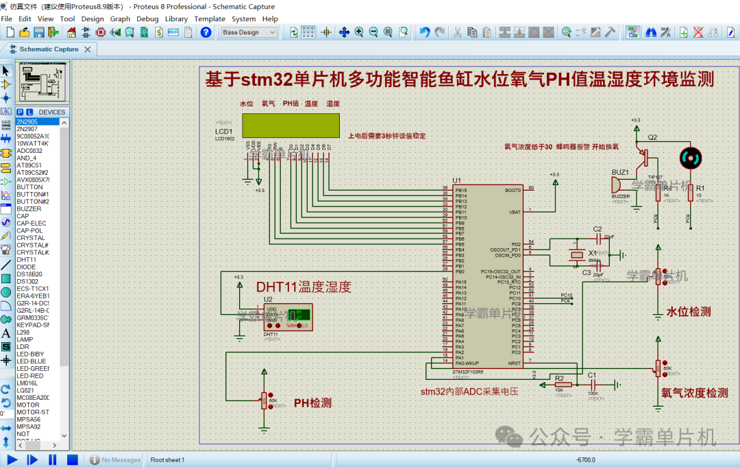Click the Cut scissors icon
Screen dimensions: 740x467
pos(457,32)
